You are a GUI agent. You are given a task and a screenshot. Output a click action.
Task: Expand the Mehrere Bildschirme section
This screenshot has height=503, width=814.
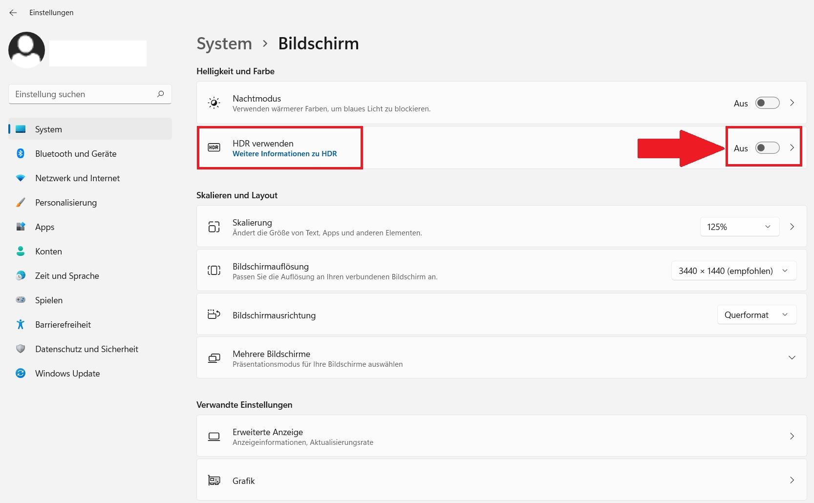click(792, 358)
